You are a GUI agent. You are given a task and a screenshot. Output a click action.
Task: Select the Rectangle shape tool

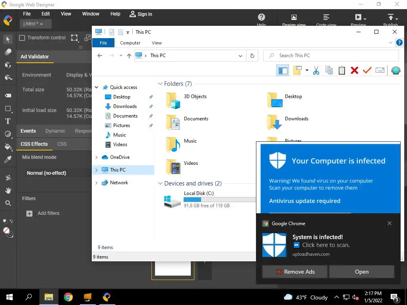(8, 108)
